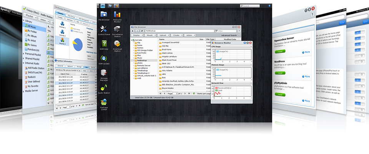The width and height of the screenshot is (369, 154).
Task: Jump to last page in File Browser
Action: coord(189,94)
